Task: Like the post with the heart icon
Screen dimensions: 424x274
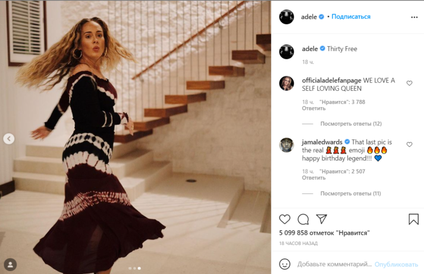Action: (284, 219)
